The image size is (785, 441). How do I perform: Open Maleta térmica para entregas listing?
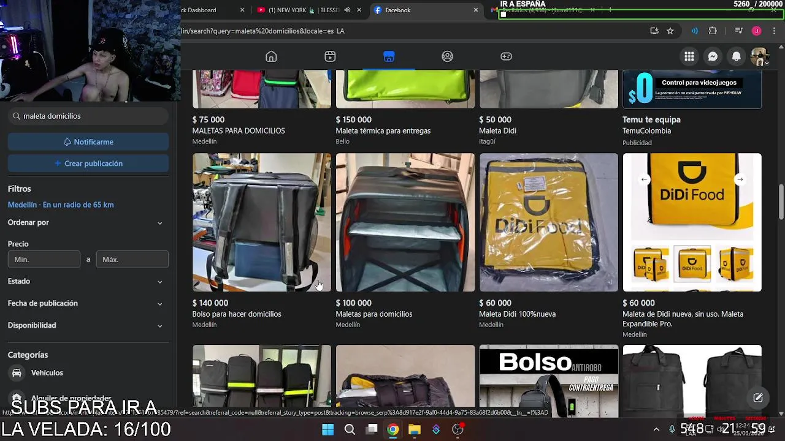(x=383, y=130)
